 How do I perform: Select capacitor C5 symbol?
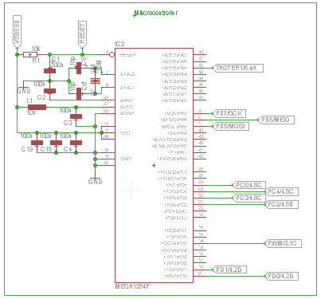point(79,68)
